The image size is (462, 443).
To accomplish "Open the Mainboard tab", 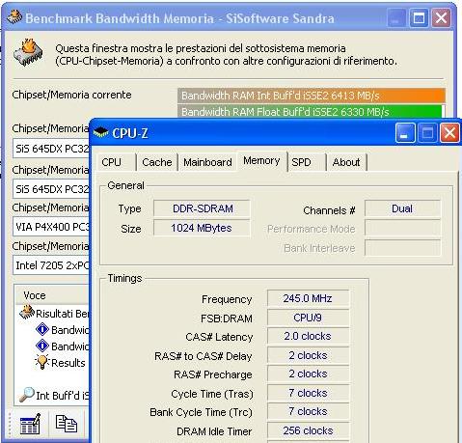I will (x=207, y=162).
